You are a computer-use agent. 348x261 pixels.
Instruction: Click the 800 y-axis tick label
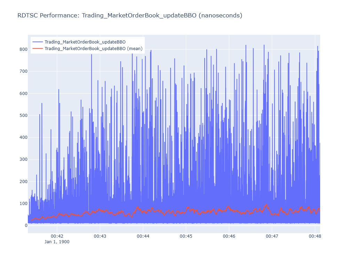24,49
